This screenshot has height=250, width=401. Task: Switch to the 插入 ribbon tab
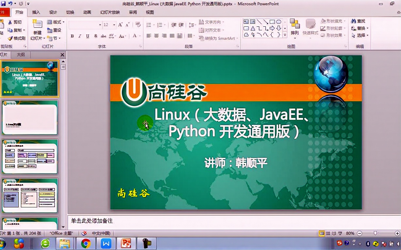[x=36, y=12]
